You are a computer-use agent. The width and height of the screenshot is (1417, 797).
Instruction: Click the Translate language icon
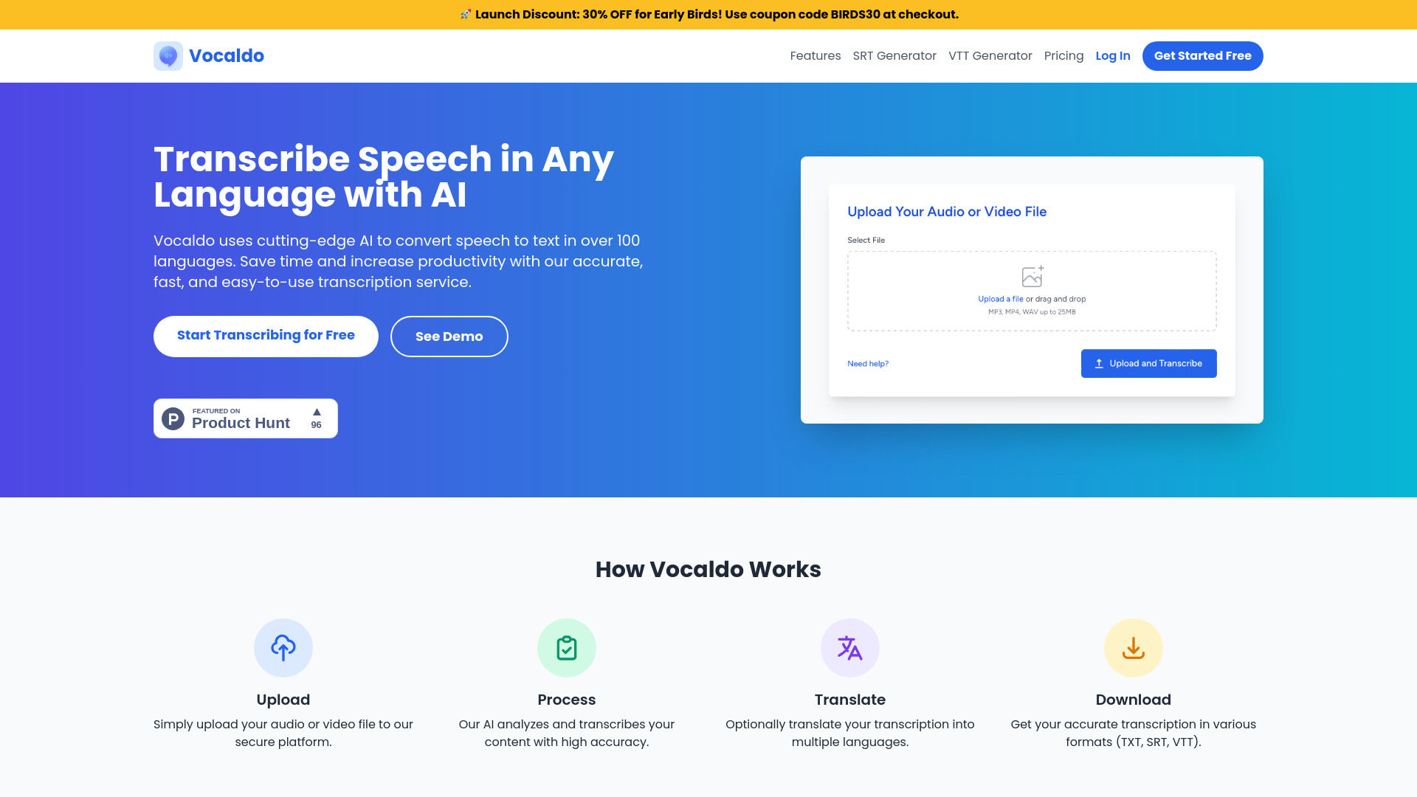(x=849, y=647)
